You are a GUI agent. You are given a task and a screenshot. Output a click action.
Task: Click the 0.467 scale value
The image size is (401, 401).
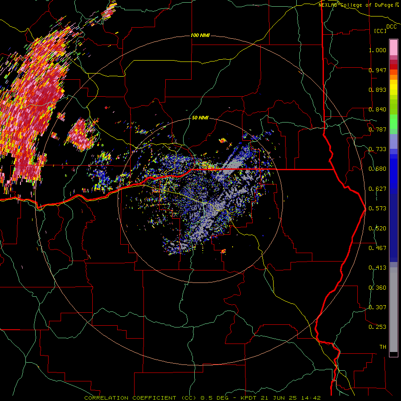(x=377, y=248)
